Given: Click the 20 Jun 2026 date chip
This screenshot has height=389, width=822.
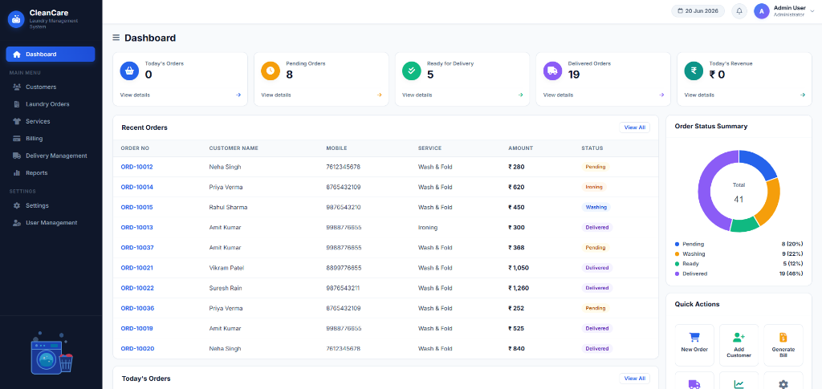Looking at the screenshot, I should 698,11.
